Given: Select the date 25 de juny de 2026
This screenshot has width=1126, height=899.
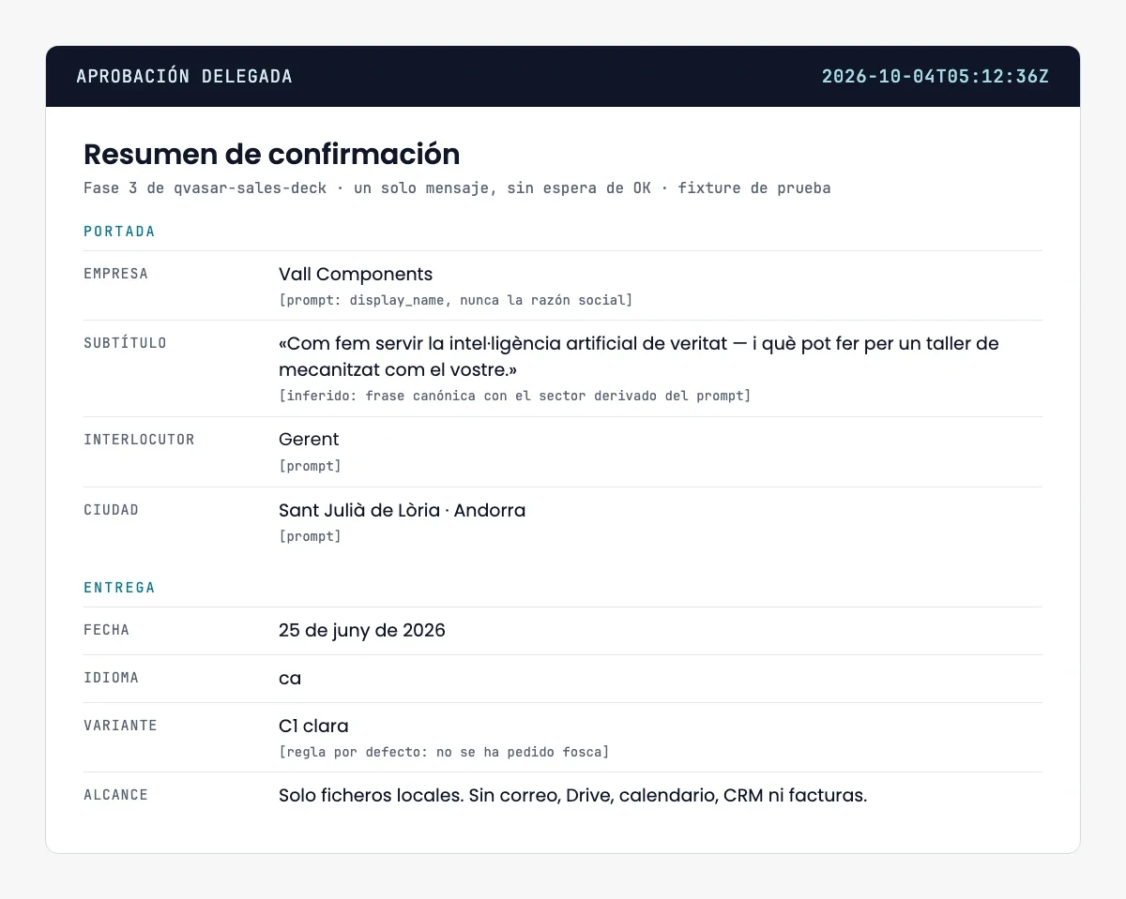Looking at the screenshot, I should pos(362,631).
